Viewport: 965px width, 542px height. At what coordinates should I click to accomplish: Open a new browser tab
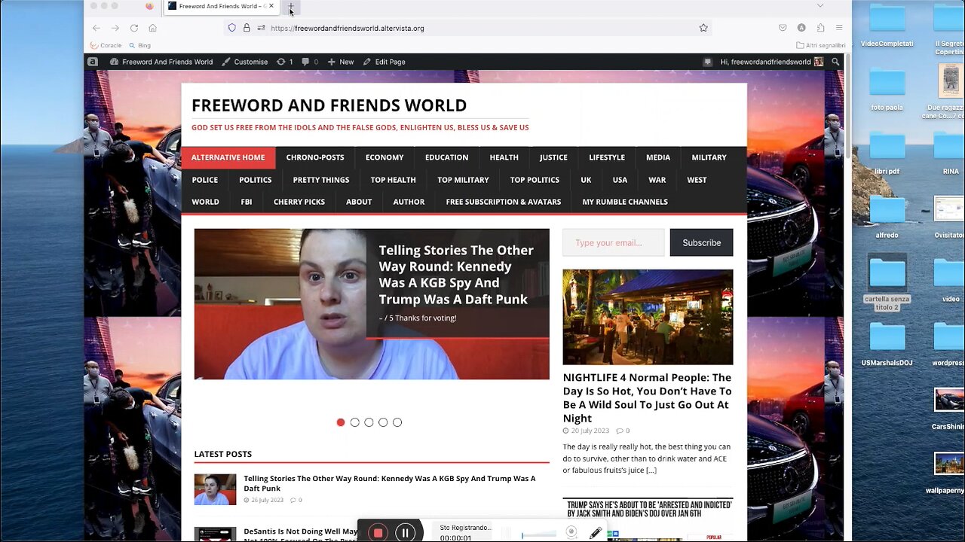click(291, 6)
